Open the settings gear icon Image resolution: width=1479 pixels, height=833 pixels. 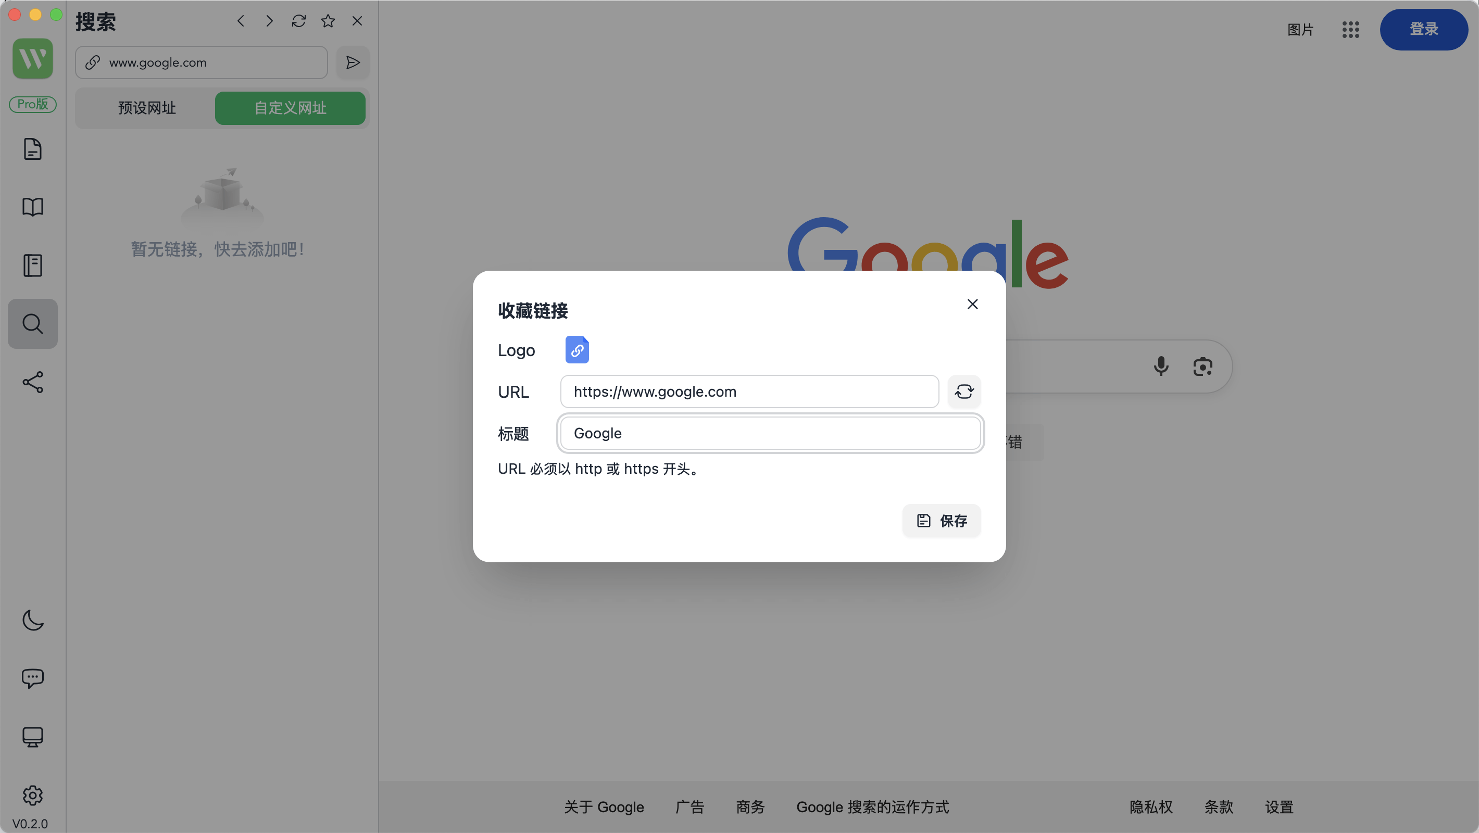click(33, 795)
